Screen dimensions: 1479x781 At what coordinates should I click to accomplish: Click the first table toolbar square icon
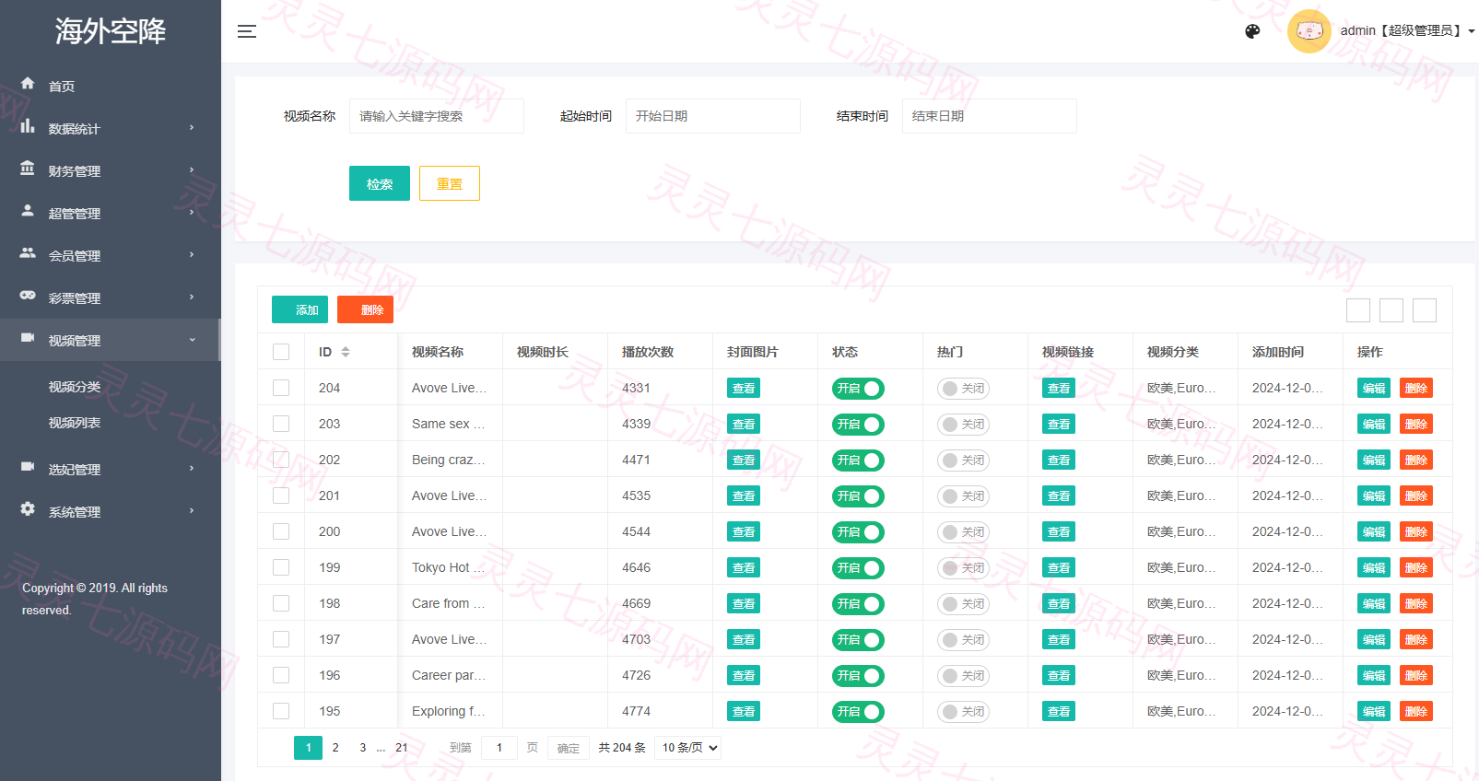[1358, 310]
